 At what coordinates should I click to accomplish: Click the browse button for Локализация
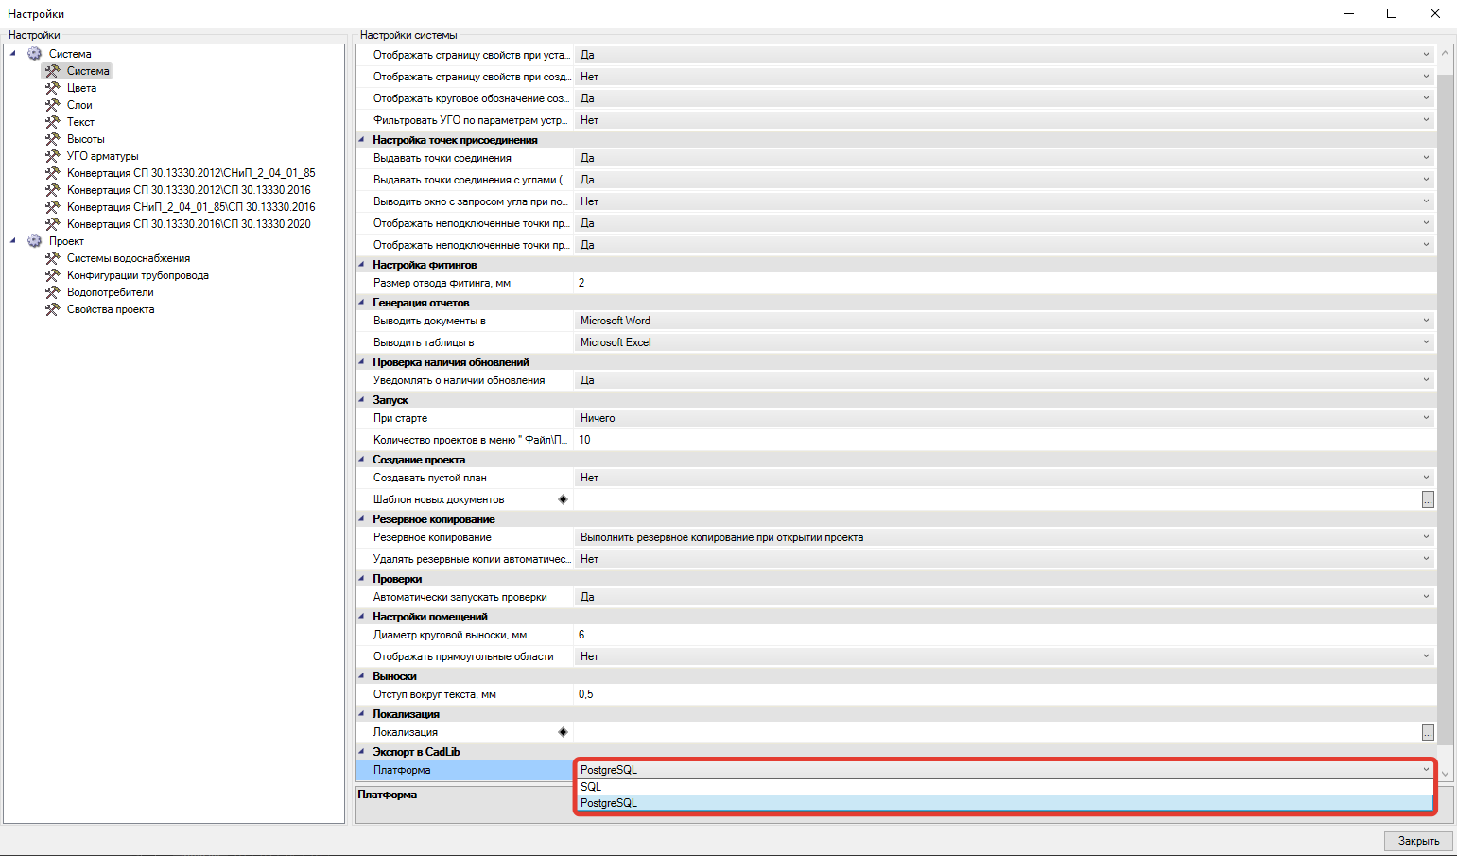[x=1428, y=732]
